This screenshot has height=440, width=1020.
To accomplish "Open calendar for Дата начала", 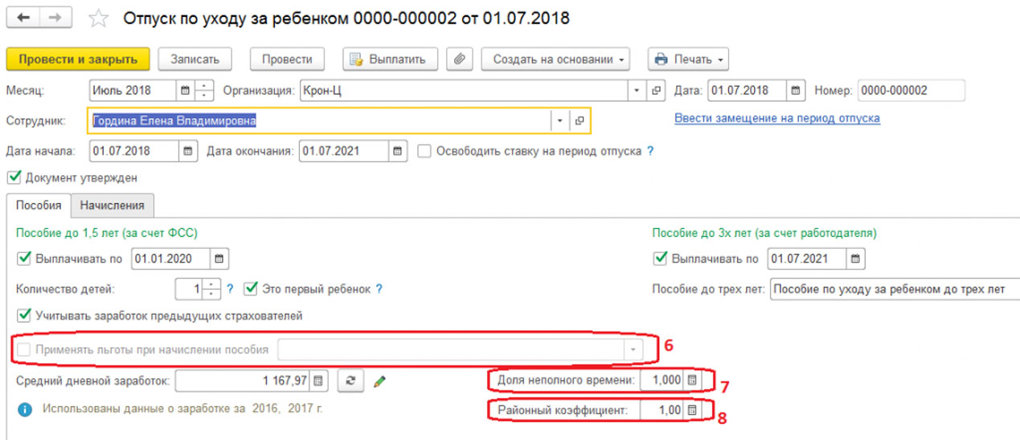I will [x=187, y=150].
